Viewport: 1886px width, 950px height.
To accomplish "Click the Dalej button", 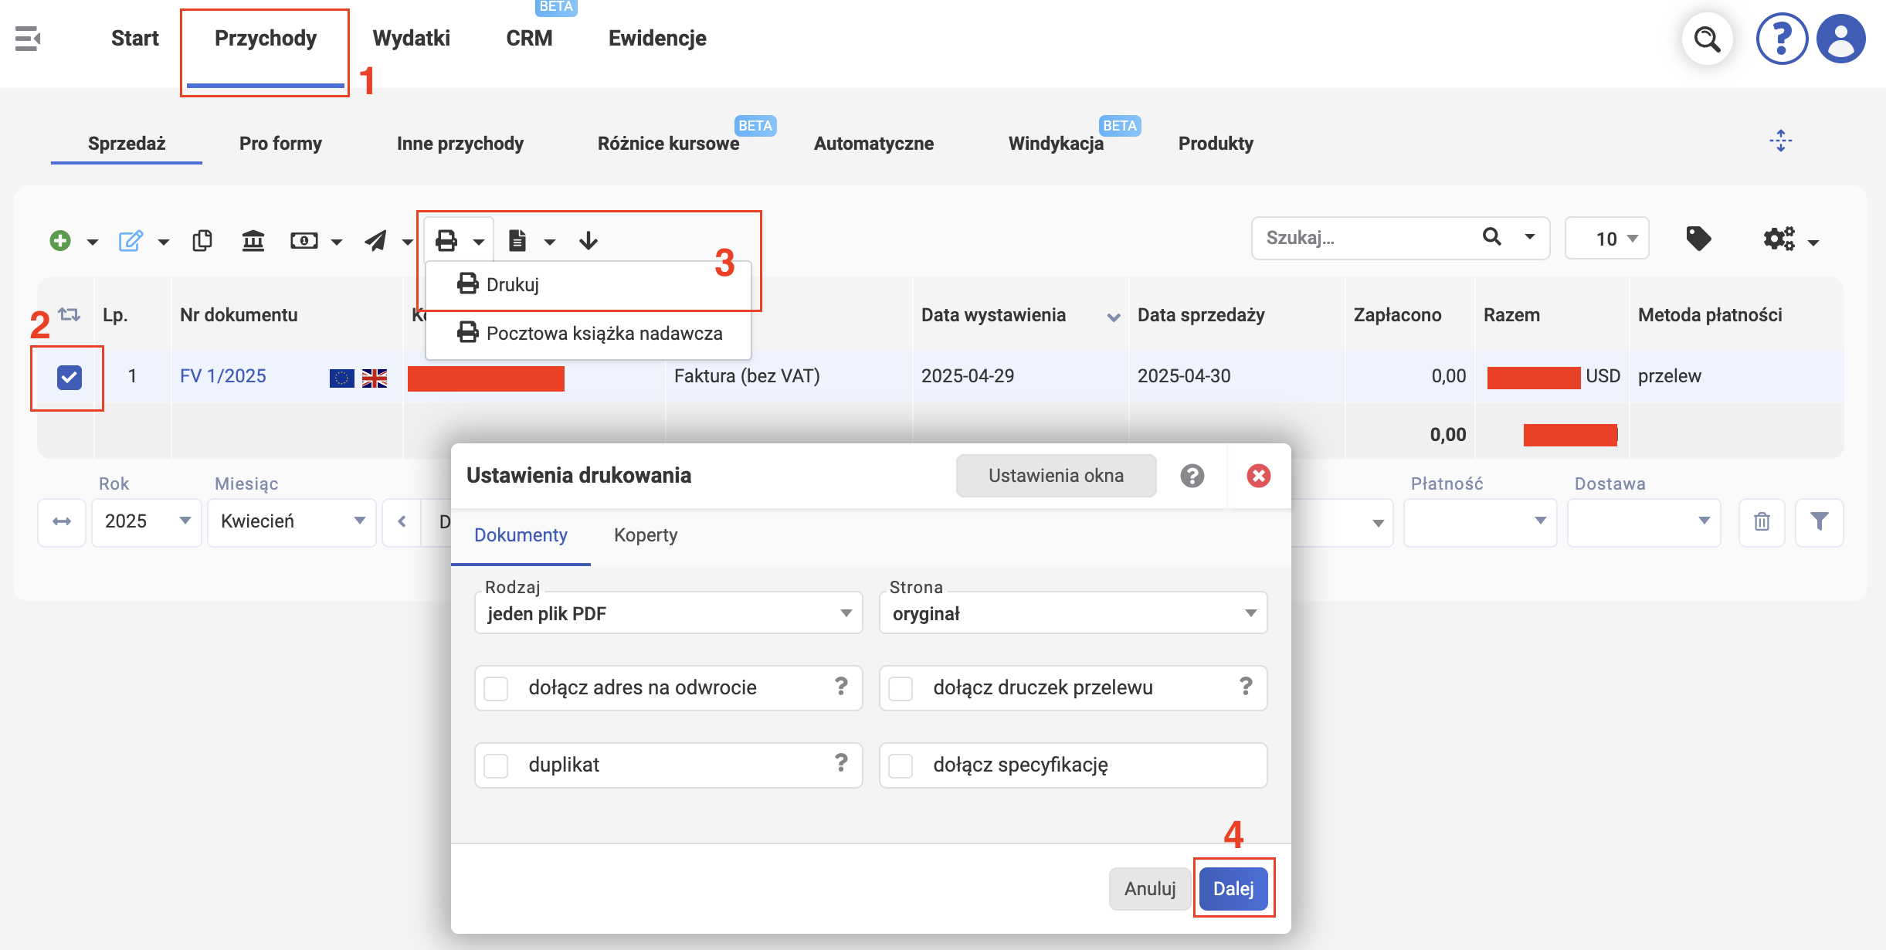I will [x=1233, y=888].
